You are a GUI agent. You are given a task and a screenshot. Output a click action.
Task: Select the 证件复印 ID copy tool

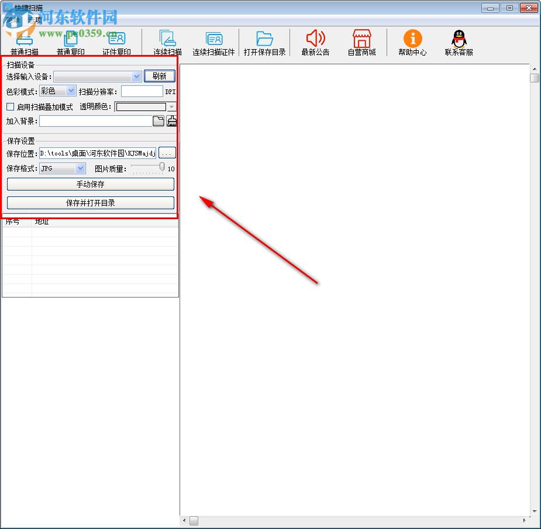[116, 43]
